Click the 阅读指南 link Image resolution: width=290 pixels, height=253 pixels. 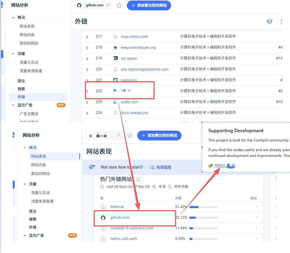164,167
